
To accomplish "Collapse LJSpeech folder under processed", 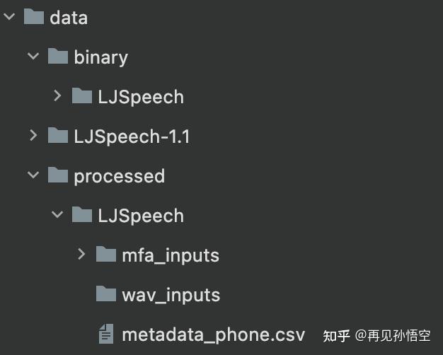I will coord(57,215).
